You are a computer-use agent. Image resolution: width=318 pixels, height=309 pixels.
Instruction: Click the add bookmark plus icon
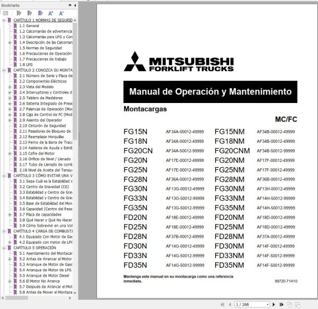click(x=29, y=13)
